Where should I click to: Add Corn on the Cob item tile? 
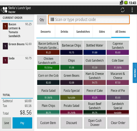[x=48, y=78]
